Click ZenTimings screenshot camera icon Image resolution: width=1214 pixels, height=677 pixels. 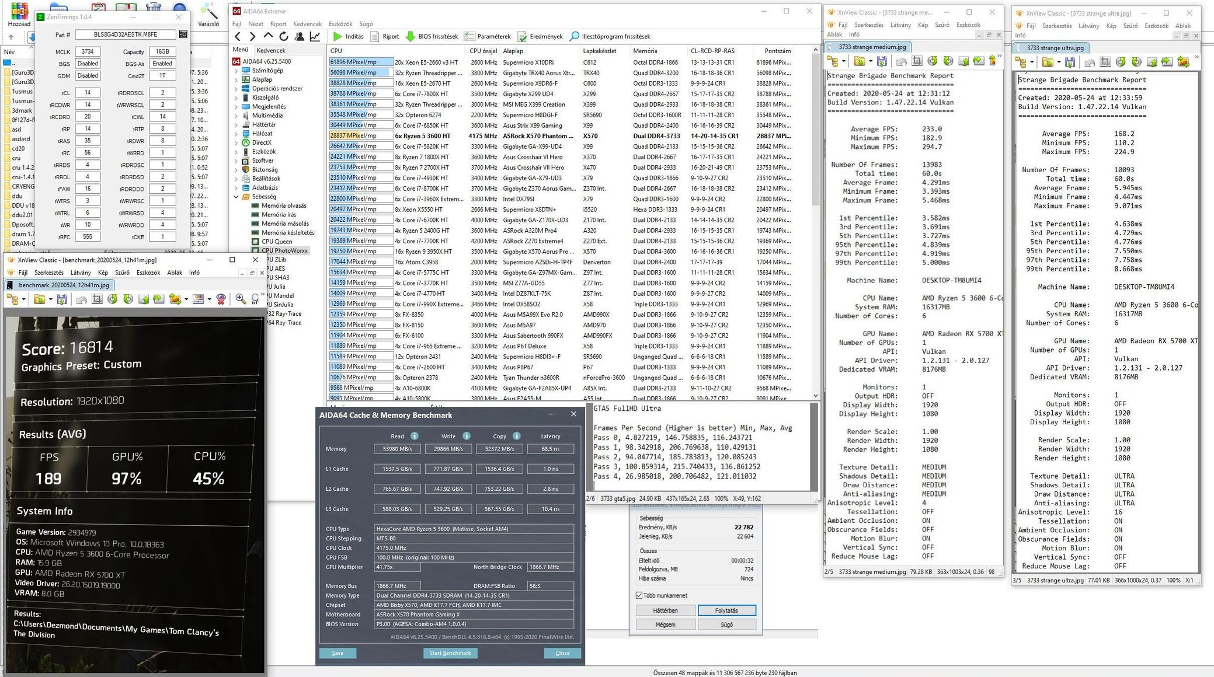pyautogui.click(x=183, y=34)
